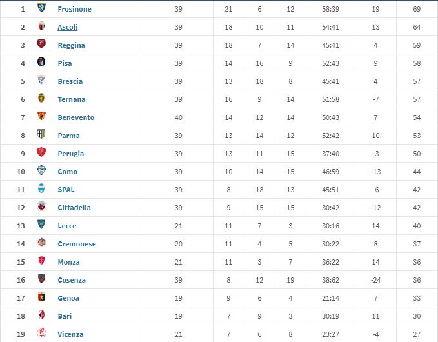
Task: Click the Pisa club logo
Action: coord(42,63)
